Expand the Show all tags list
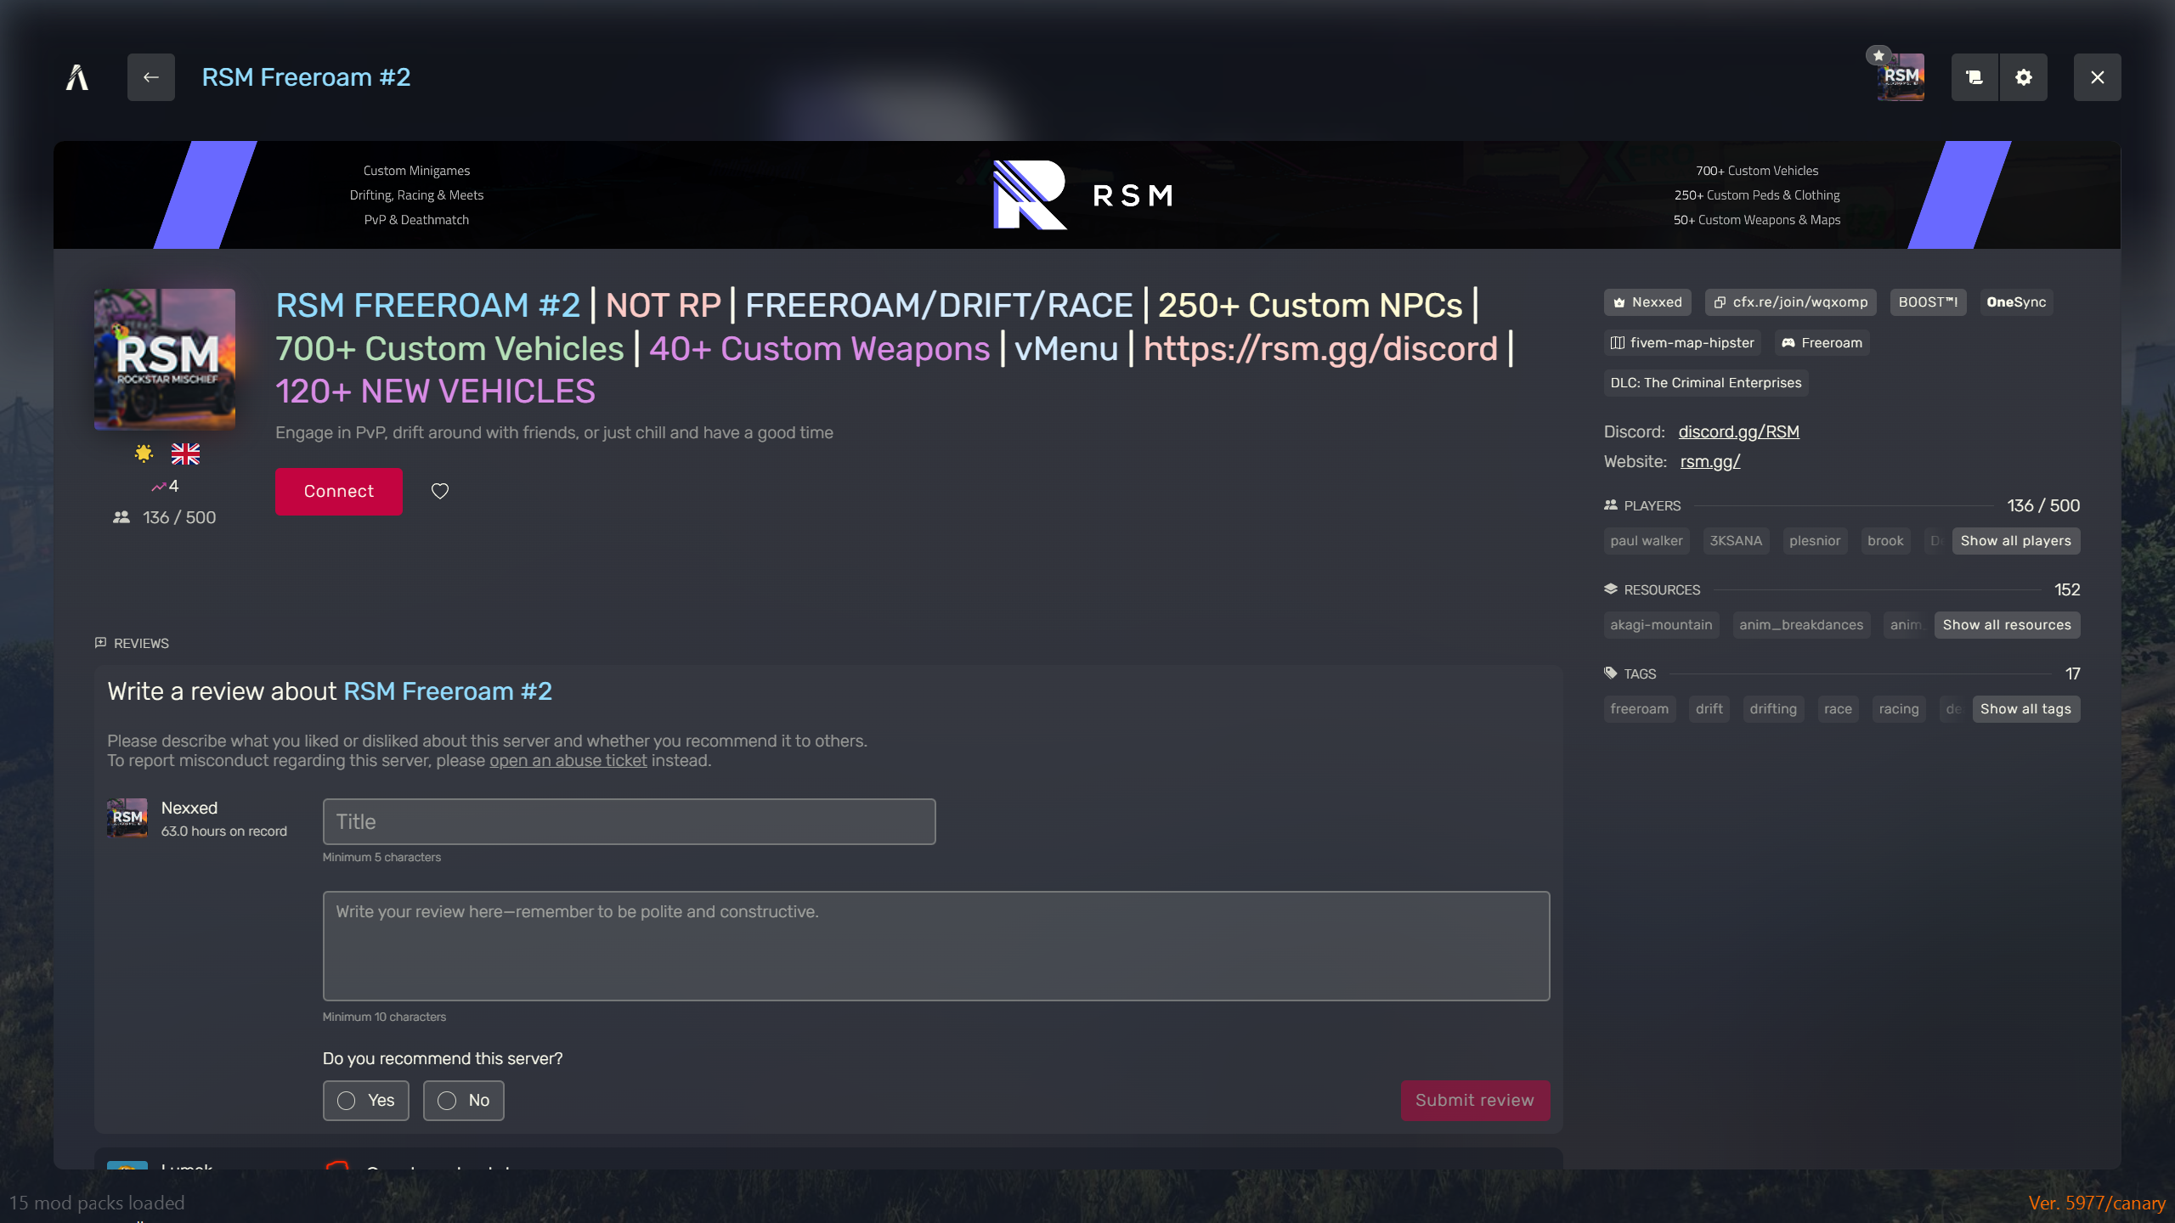The width and height of the screenshot is (2175, 1223). coord(2025,709)
